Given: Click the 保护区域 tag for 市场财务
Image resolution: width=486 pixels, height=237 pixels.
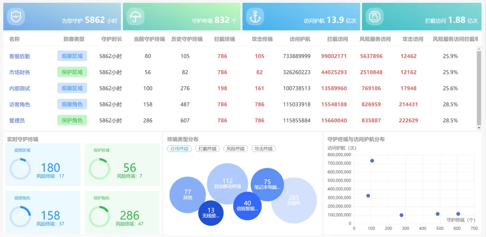Looking at the screenshot, I should click(x=72, y=72).
